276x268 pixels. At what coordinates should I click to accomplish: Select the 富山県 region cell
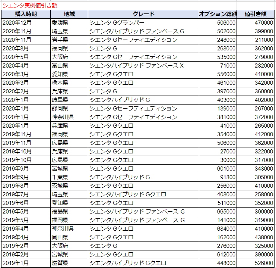69,66
